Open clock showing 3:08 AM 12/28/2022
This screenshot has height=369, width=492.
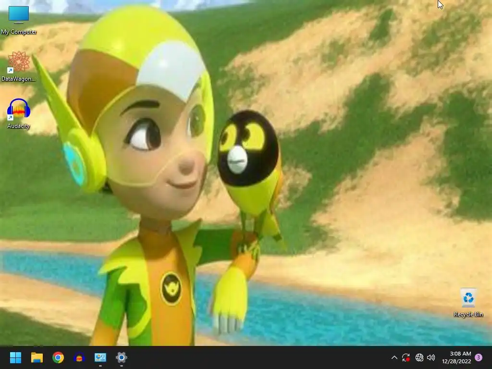click(456, 357)
